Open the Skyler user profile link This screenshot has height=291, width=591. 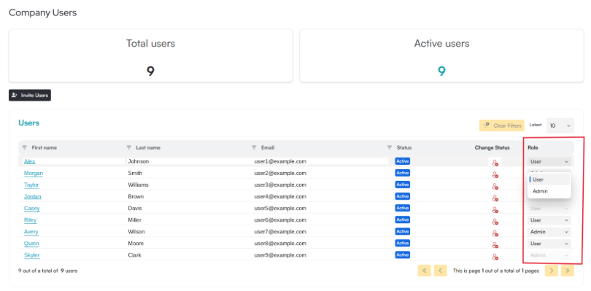(x=32, y=255)
